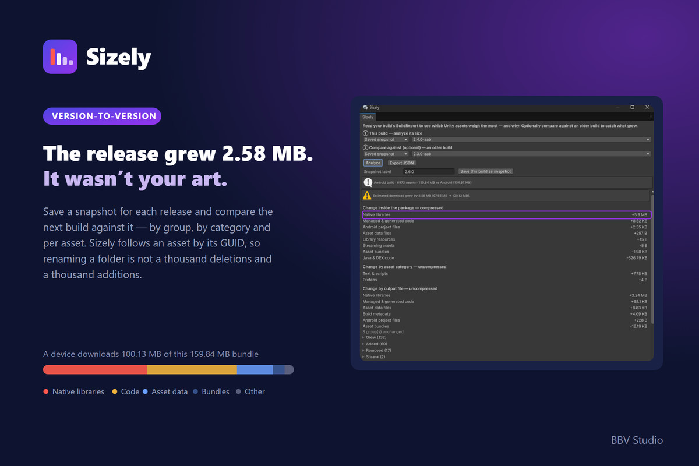Click the Sizely logo icon
Image resolution: width=699 pixels, height=466 pixels.
coord(60,57)
